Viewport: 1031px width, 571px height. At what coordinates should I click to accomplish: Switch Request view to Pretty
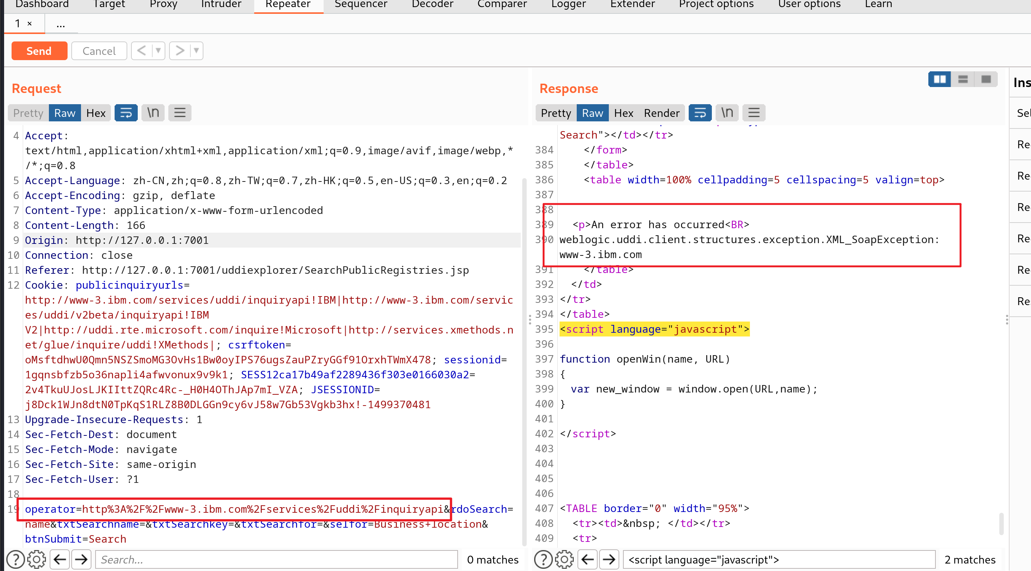[28, 113]
